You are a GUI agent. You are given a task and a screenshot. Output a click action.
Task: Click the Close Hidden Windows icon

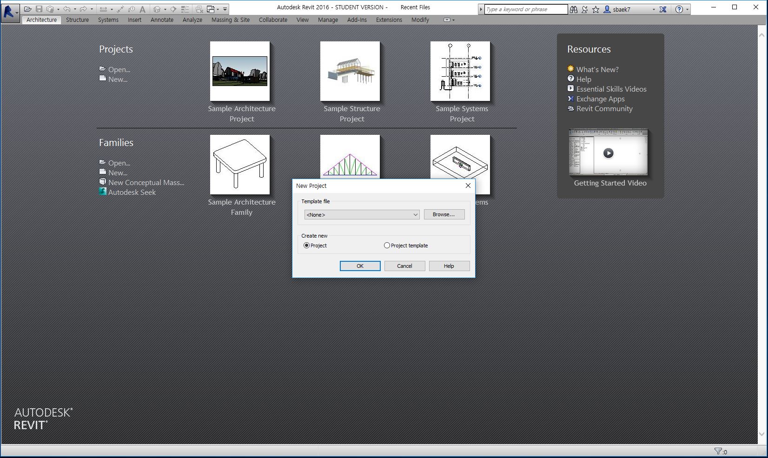pyautogui.click(x=199, y=9)
